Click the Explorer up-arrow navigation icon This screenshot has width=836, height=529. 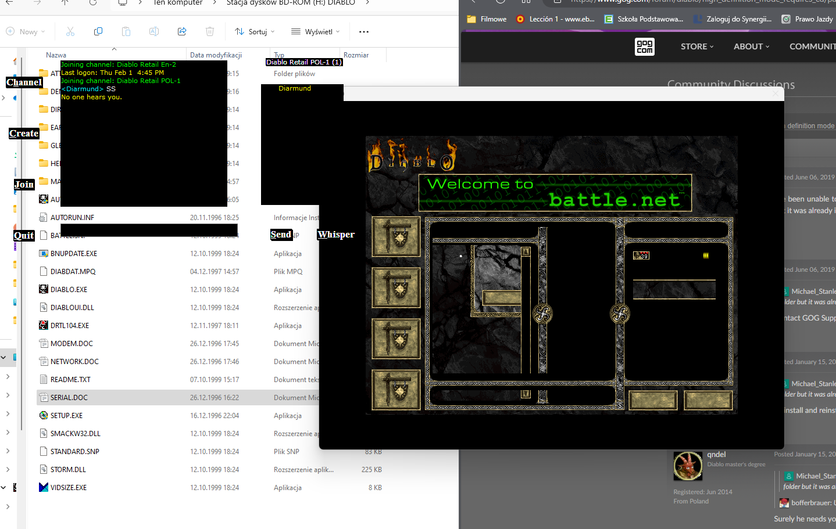click(65, 2)
